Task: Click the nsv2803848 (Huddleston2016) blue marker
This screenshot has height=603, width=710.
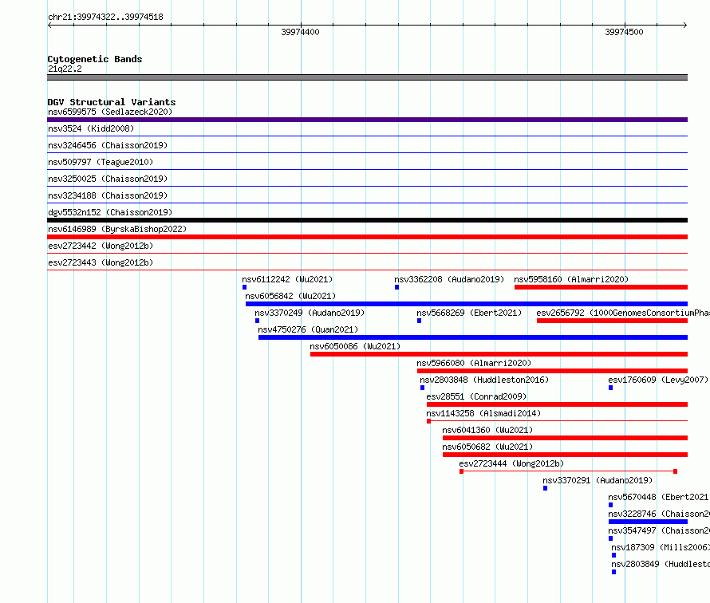Action: 423,388
